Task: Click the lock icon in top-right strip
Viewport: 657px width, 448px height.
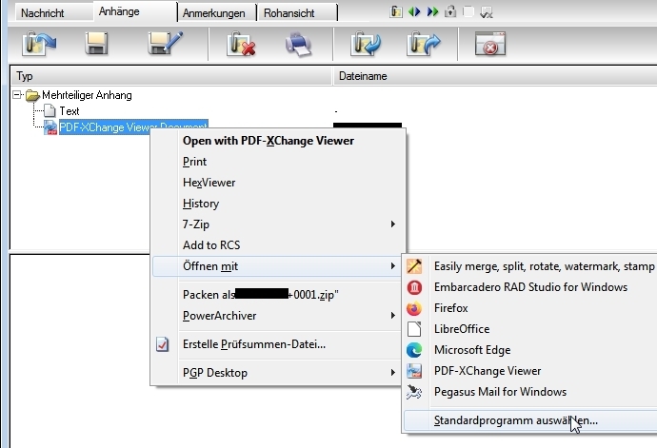Action: [450, 12]
